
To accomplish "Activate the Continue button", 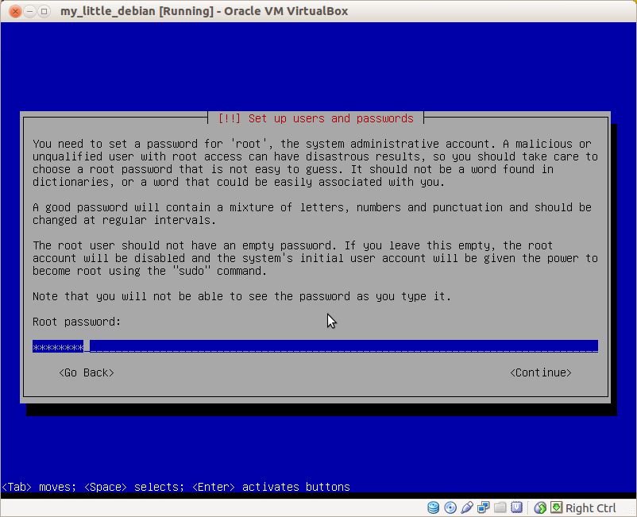I will coord(541,372).
